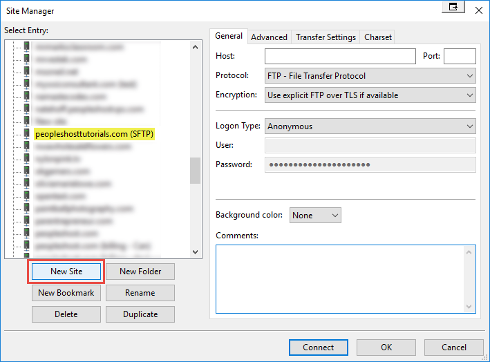Open the Protocol dropdown

(x=370, y=76)
